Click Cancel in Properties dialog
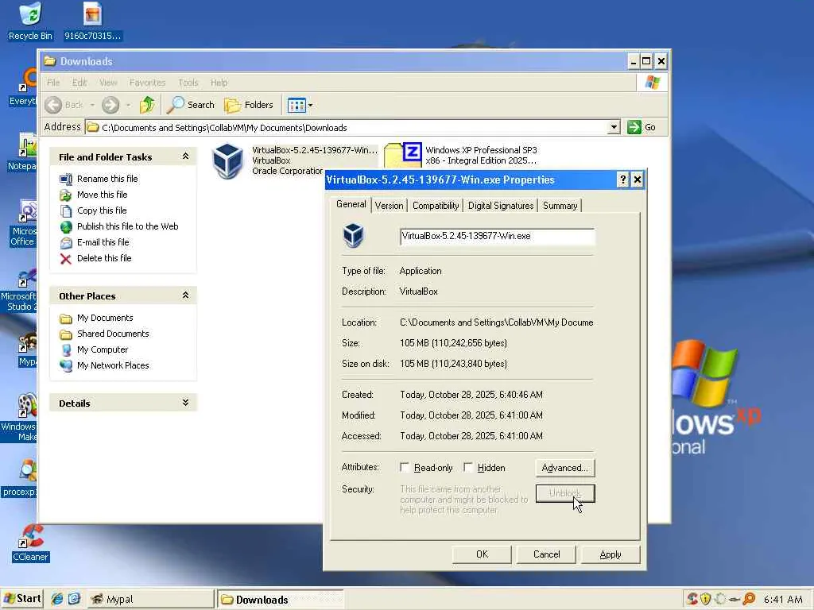Image resolution: width=814 pixels, height=610 pixels. 546,554
